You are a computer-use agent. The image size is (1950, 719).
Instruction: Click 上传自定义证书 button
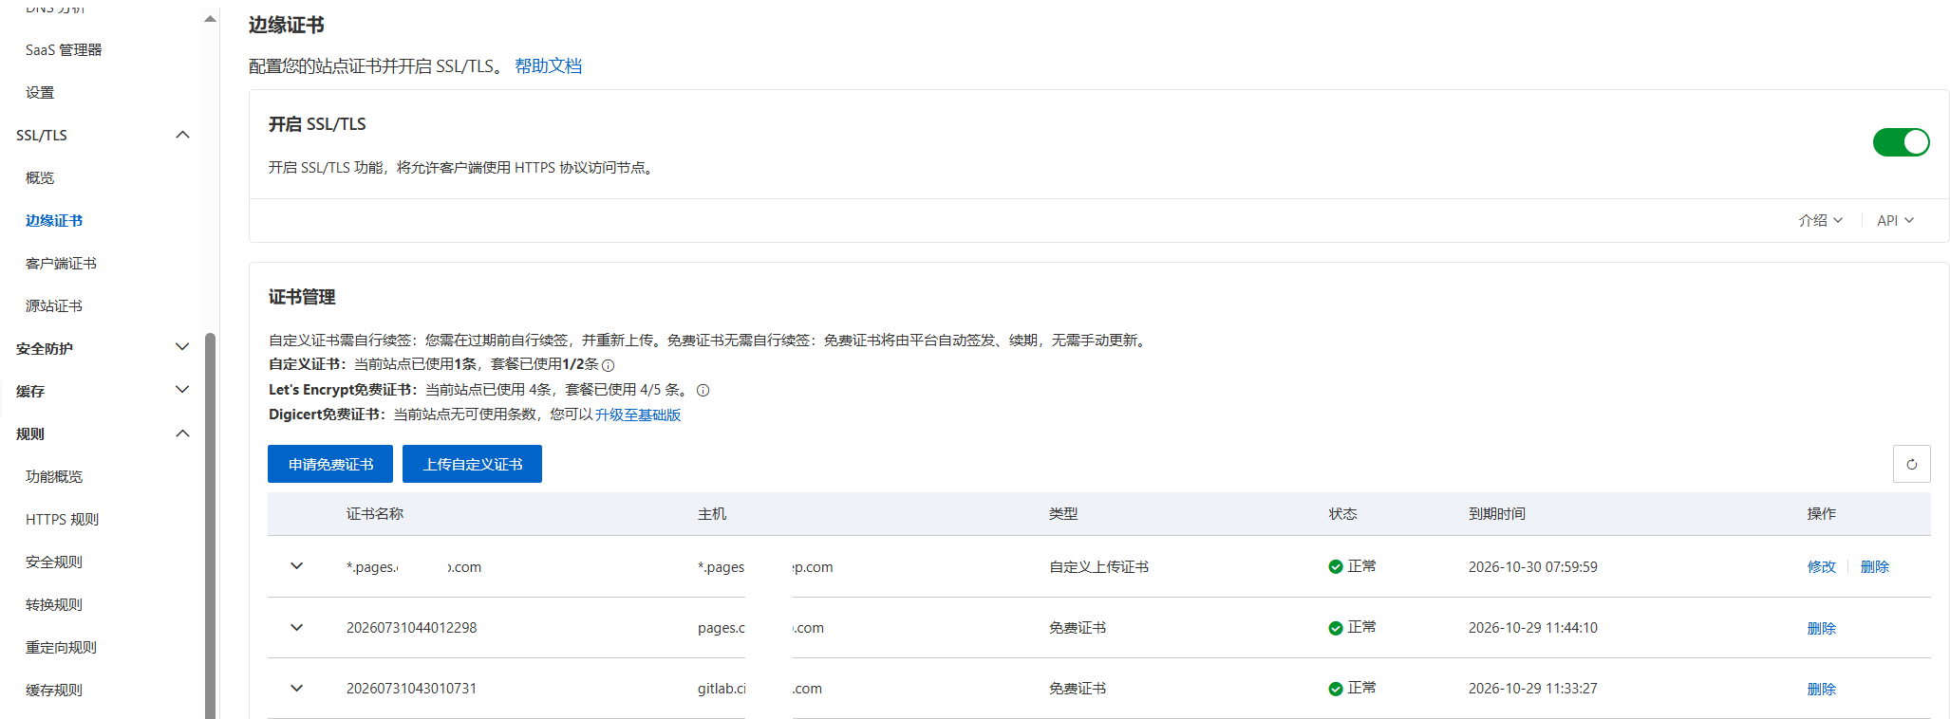(472, 464)
